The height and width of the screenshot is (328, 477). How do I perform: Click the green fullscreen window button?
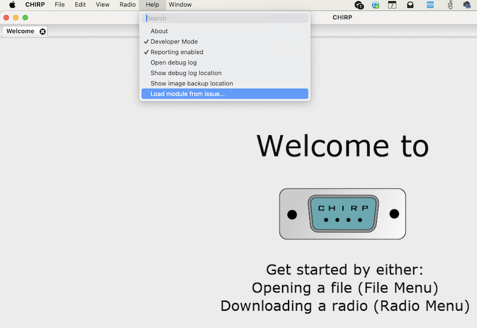click(x=25, y=18)
